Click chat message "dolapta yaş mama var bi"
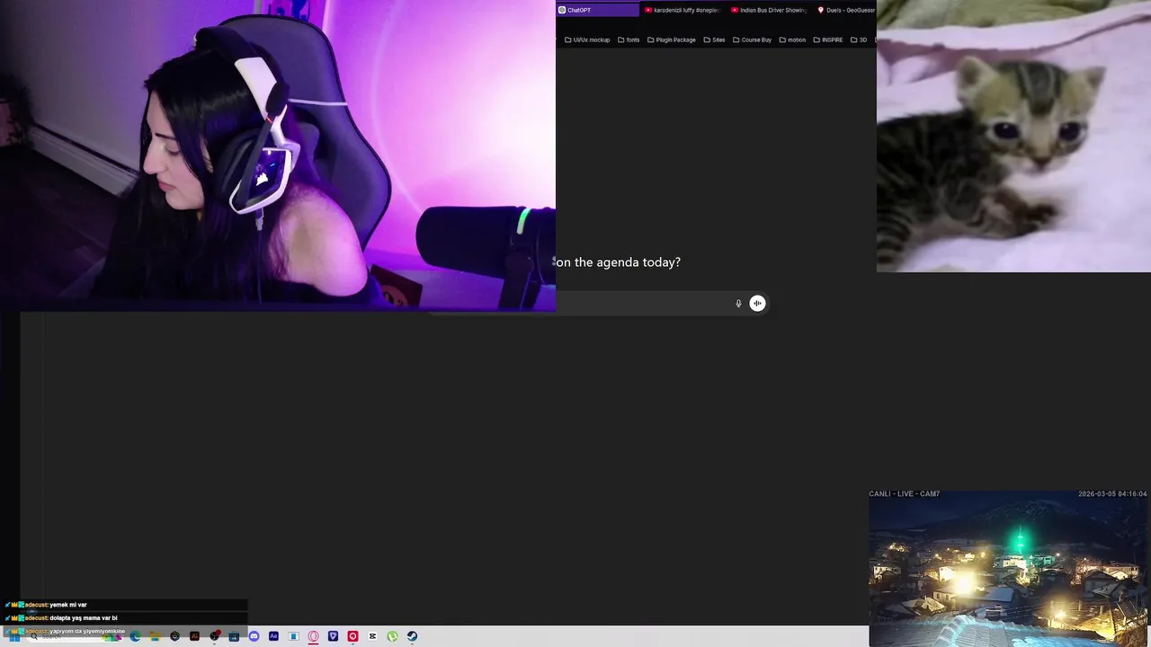This screenshot has width=1151, height=647. click(84, 618)
